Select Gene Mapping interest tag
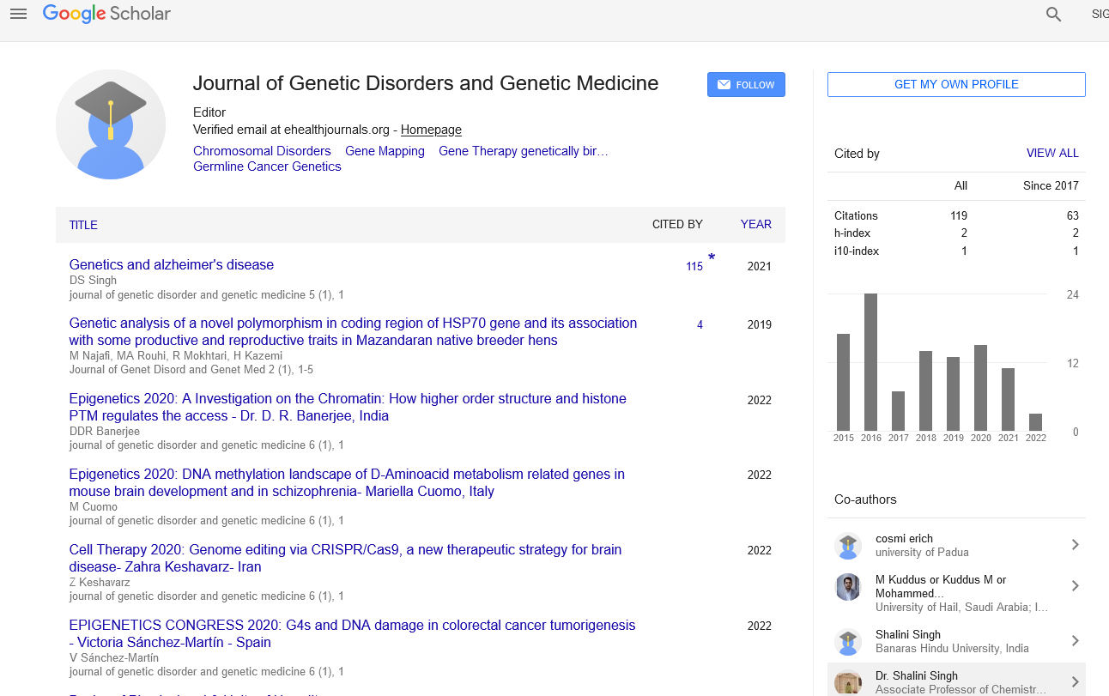The height and width of the screenshot is (696, 1109). 385,151
